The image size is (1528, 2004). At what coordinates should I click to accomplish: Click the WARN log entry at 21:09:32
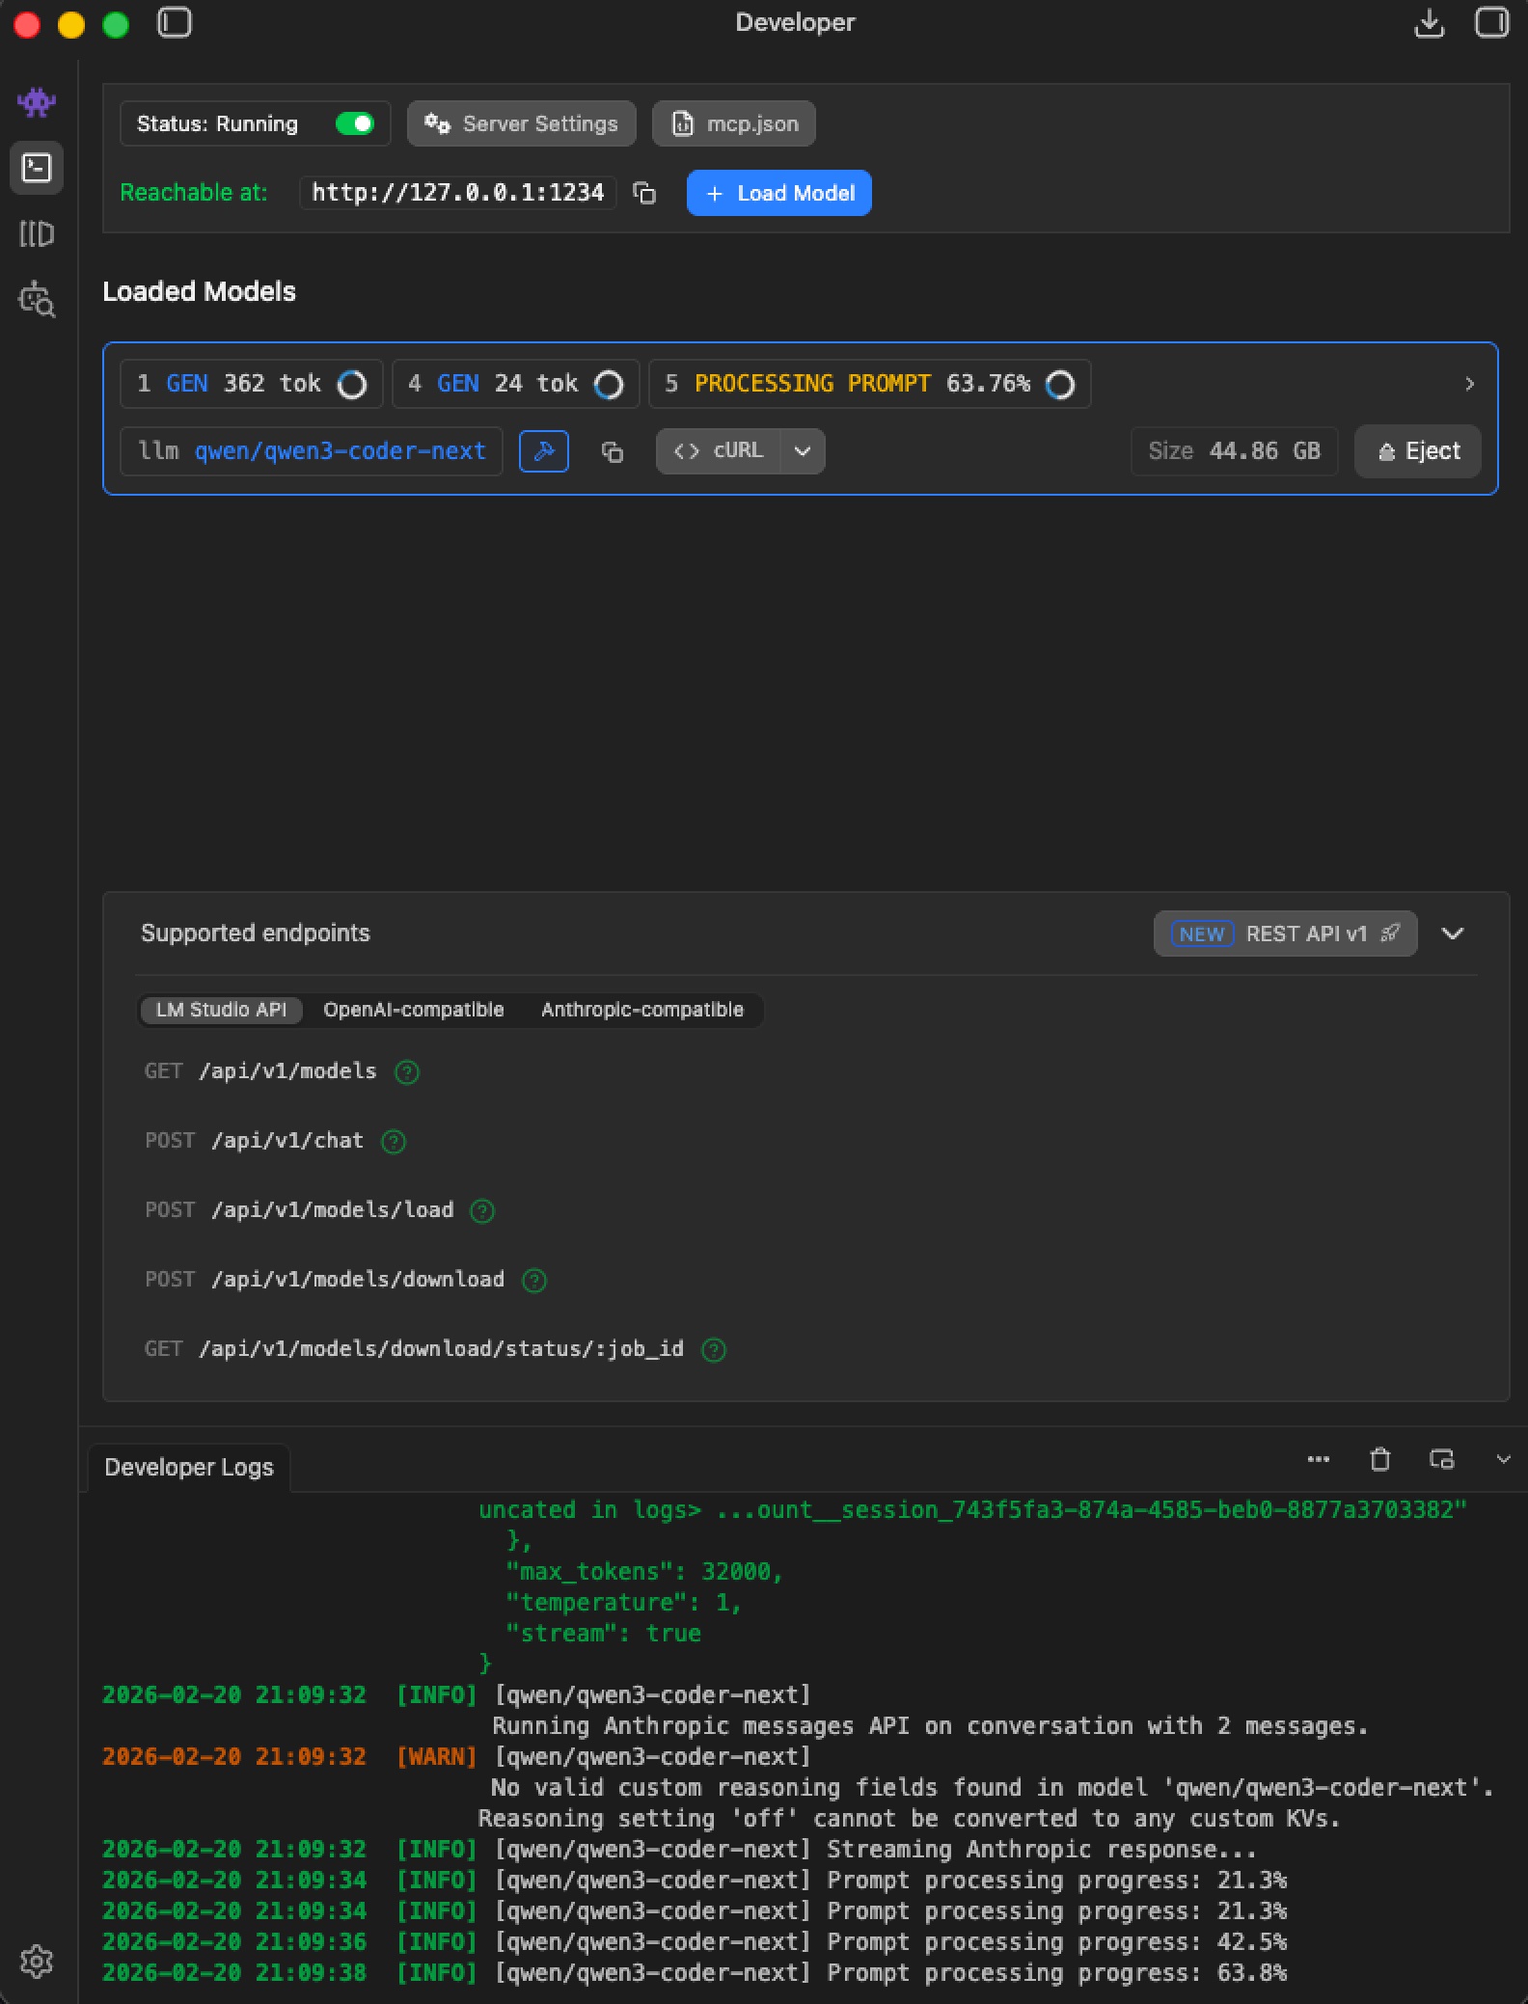pos(799,1788)
